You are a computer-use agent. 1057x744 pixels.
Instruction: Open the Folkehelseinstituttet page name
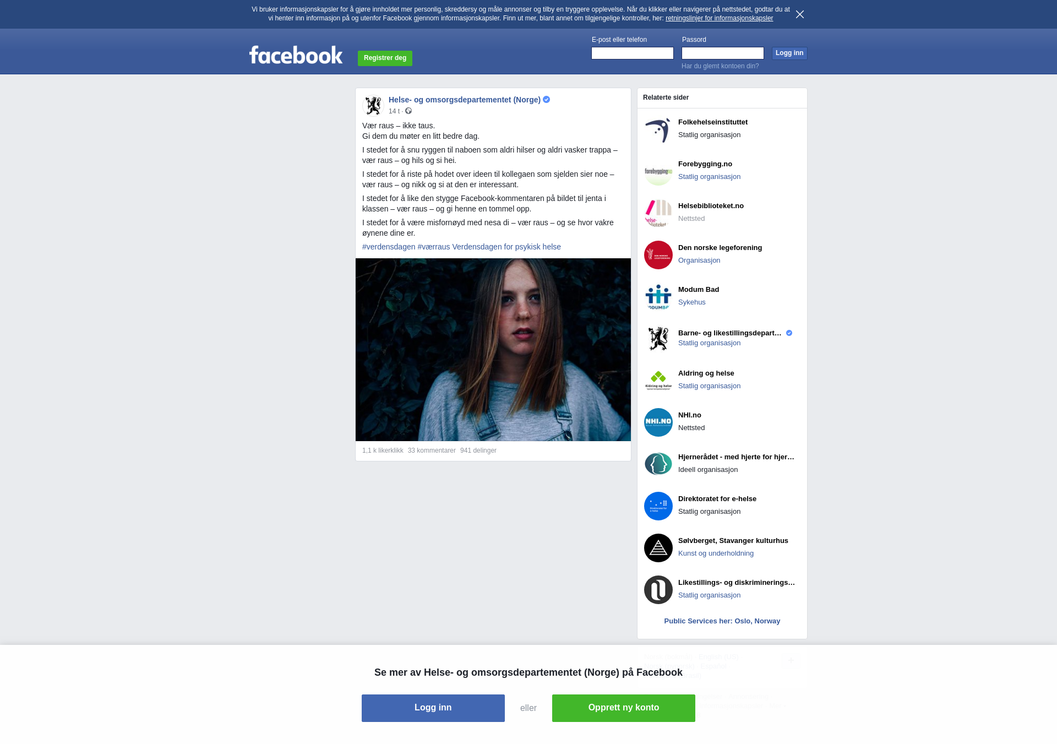click(x=713, y=122)
